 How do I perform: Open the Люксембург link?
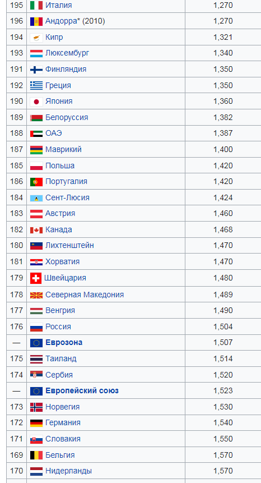(x=67, y=53)
